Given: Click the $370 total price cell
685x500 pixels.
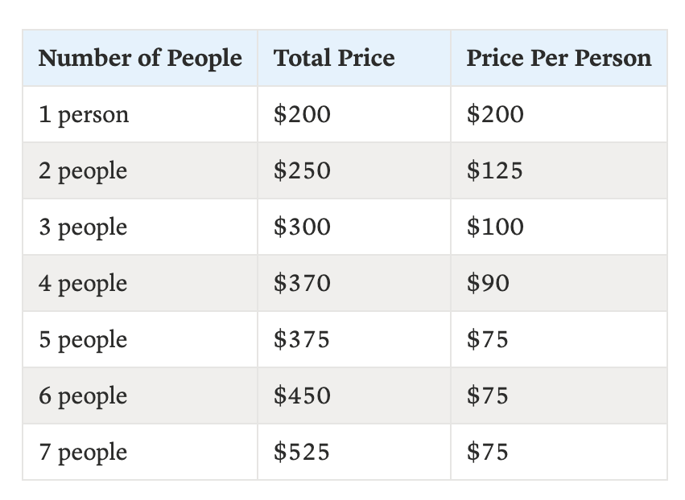Looking at the screenshot, I should click(x=354, y=283).
